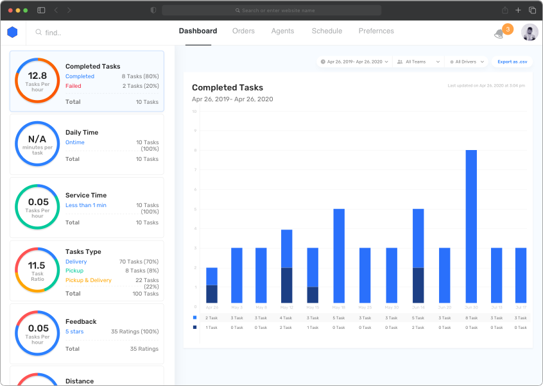The image size is (543, 386).
Task: Click Export as .csv button
Action: point(512,62)
